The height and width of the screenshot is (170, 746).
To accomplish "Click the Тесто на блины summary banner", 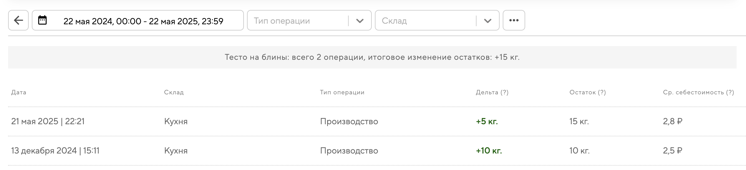I will click(x=372, y=57).
